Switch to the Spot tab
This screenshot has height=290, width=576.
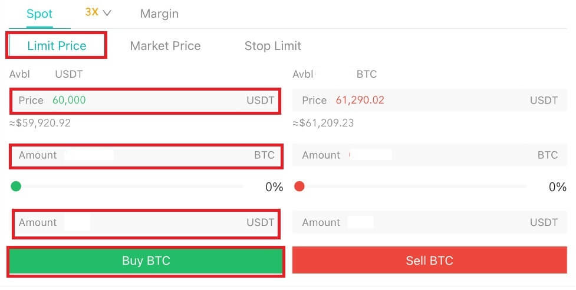coord(40,14)
